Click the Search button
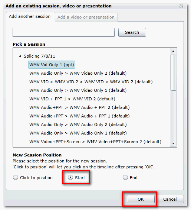191x210 pixels. [x=132, y=32]
